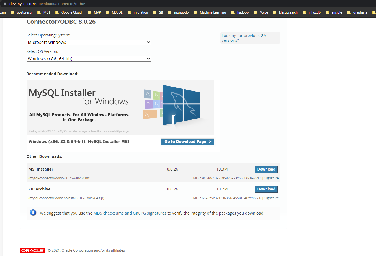The image size is (376, 256).
Task: Click the Oracle copyright notice text
Action: coord(86,250)
